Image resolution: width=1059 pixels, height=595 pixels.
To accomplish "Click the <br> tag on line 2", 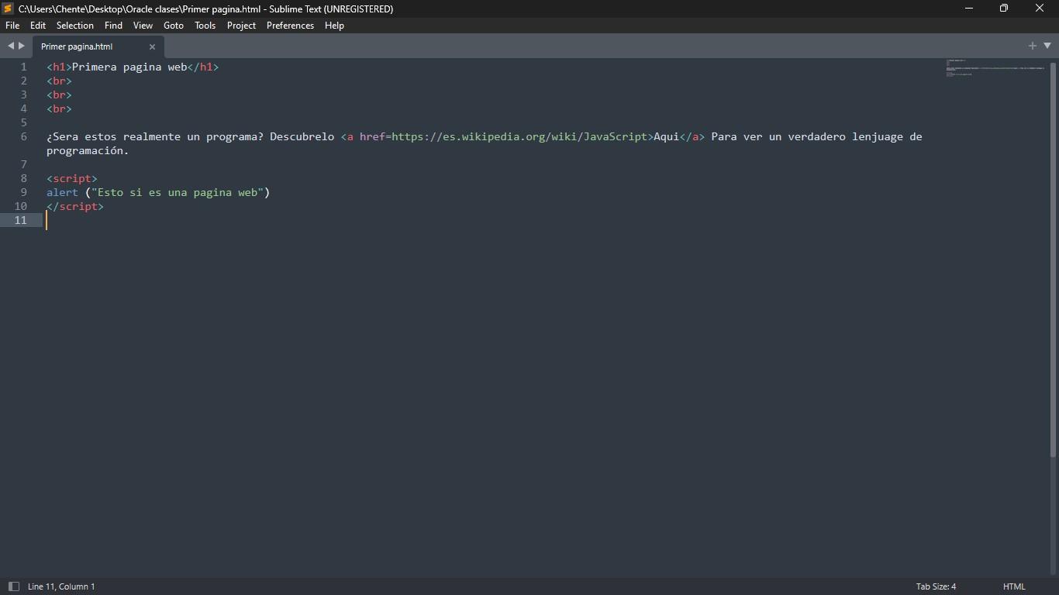I will pos(59,81).
